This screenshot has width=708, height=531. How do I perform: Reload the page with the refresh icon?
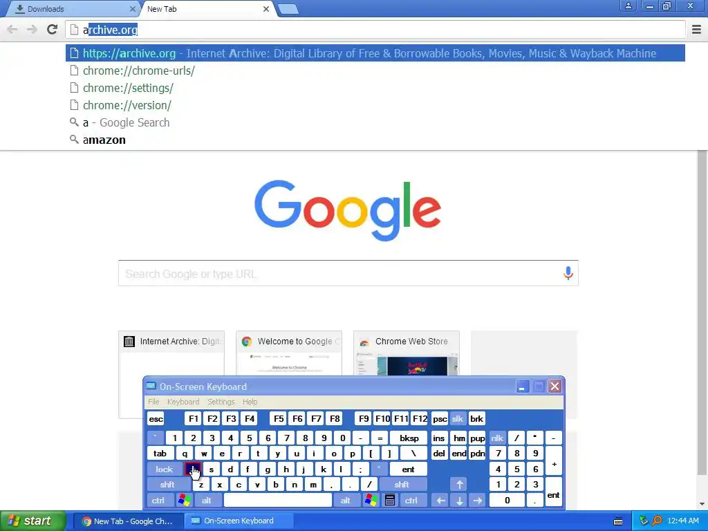tap(53, 30)
